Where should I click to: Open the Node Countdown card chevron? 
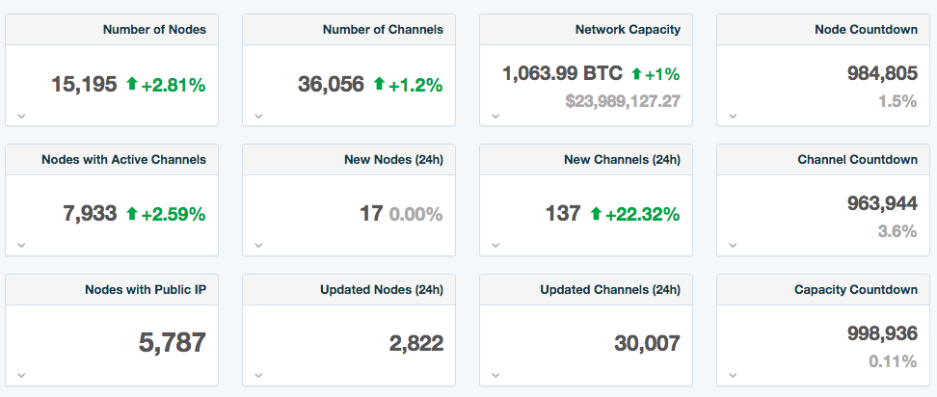[x=733, y=116]
